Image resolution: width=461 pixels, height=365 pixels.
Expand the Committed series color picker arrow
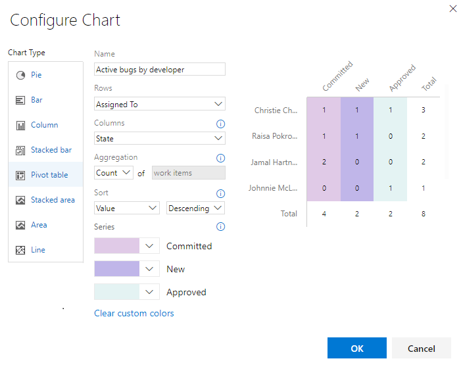[149, 246]
